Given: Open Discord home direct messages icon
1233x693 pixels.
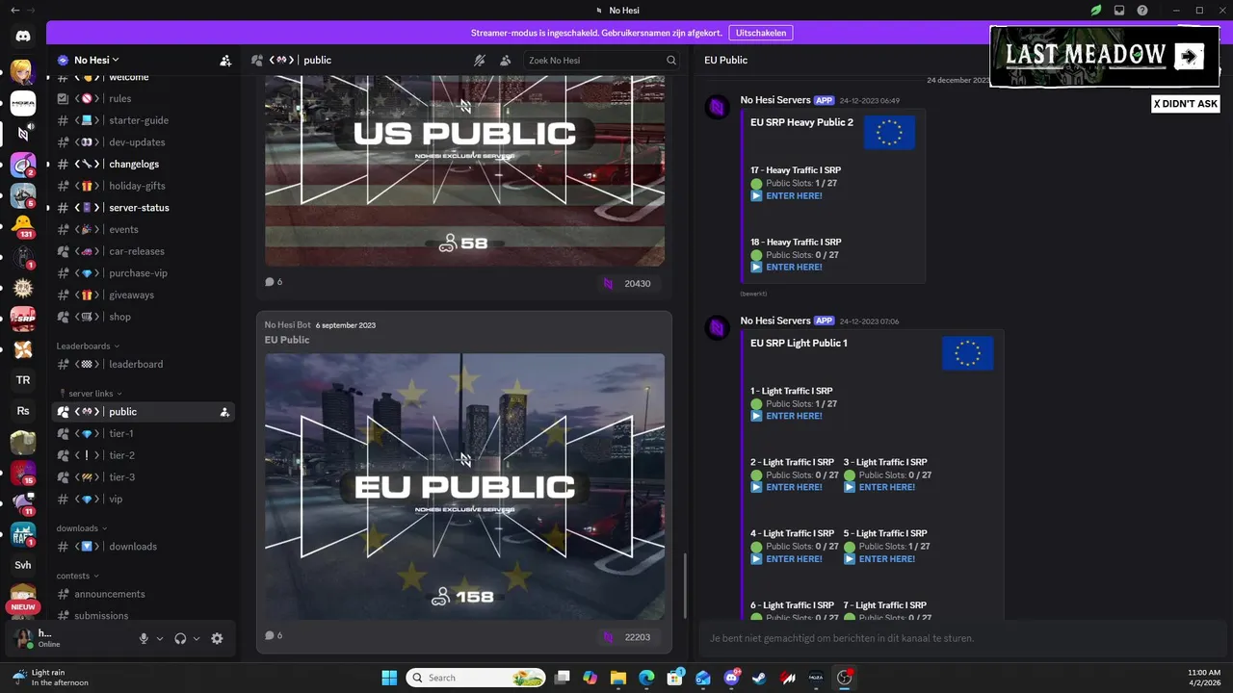Looking at the screenshot, I should pyautogui.click(x=23, y=37).
